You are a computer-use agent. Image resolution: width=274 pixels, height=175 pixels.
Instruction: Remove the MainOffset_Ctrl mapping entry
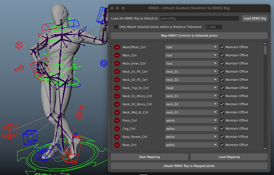pyautogui.click(x=117, y=47)
